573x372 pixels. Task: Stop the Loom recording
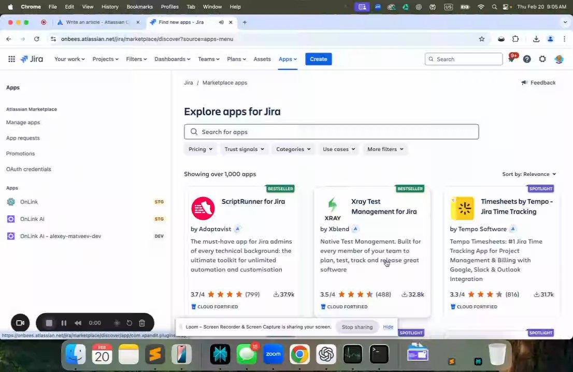pos(49,323)
